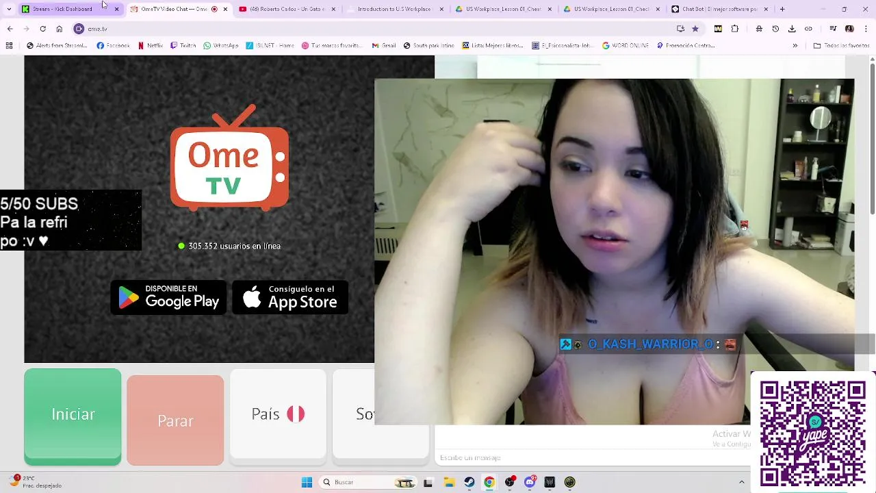This screenshot has width=876, height=493.
Task: Click the Google Play download badge
Action: 168,297
